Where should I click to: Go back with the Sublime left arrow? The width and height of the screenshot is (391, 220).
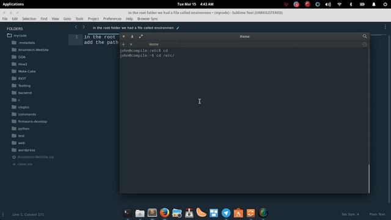click(76, 27)
